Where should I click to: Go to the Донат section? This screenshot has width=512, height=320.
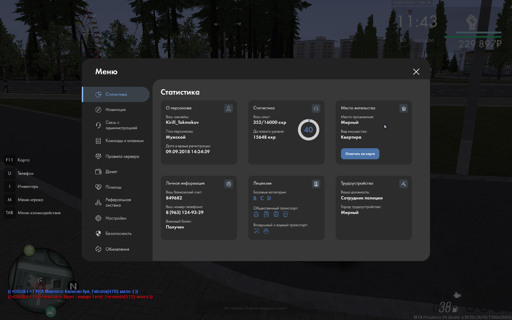(x=111, y=172)
